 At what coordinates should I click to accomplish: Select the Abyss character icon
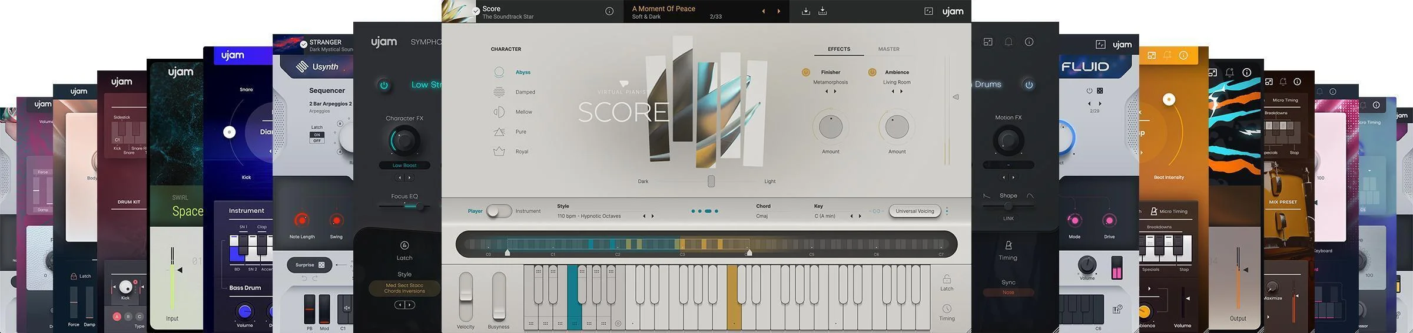pos(499,72)
